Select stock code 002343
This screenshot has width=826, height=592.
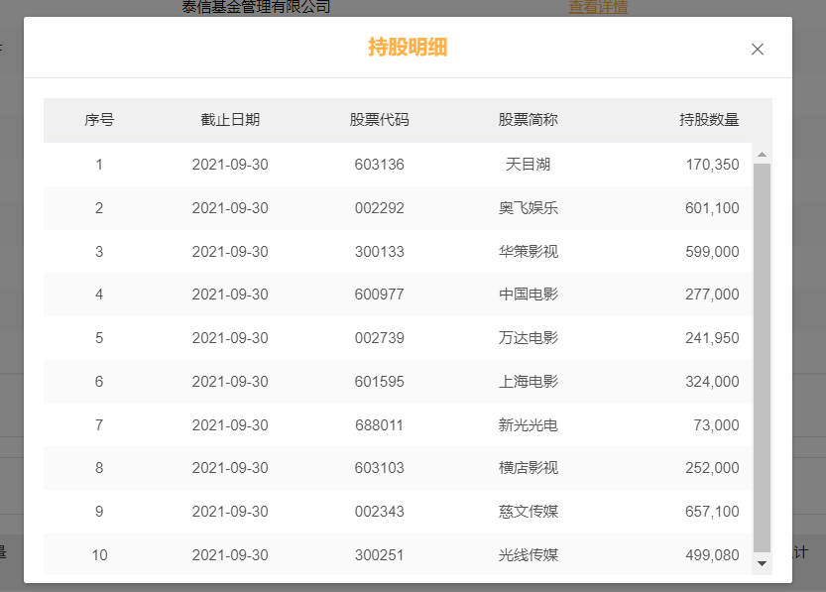pos(379,512)
